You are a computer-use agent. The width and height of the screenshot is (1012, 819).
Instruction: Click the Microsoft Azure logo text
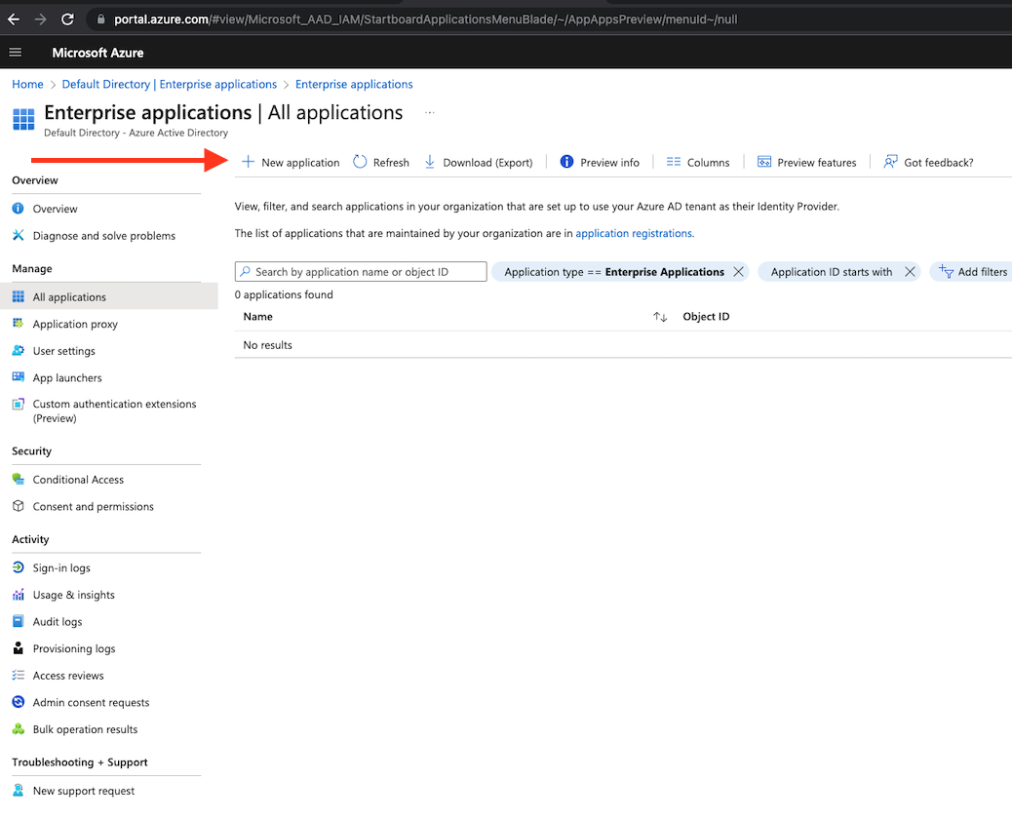[97, 53]
